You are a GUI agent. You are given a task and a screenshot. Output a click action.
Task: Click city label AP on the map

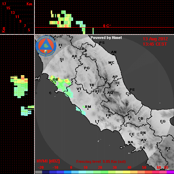pos(115,77)
